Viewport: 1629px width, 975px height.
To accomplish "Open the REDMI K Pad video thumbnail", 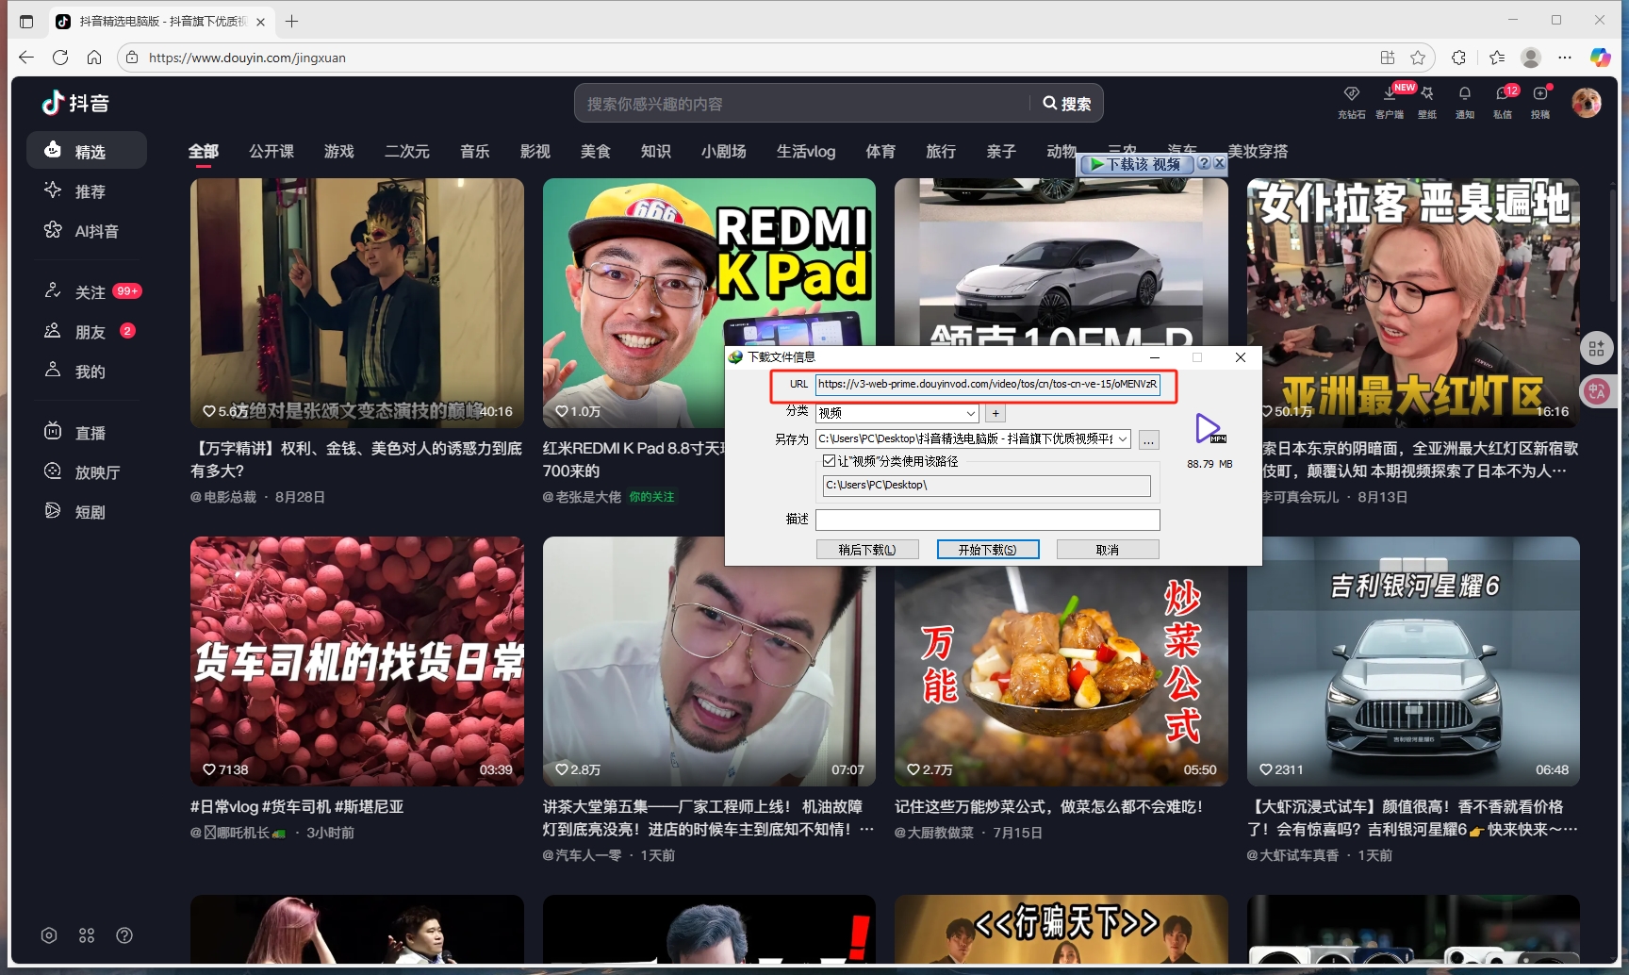I will pos(709,303).
